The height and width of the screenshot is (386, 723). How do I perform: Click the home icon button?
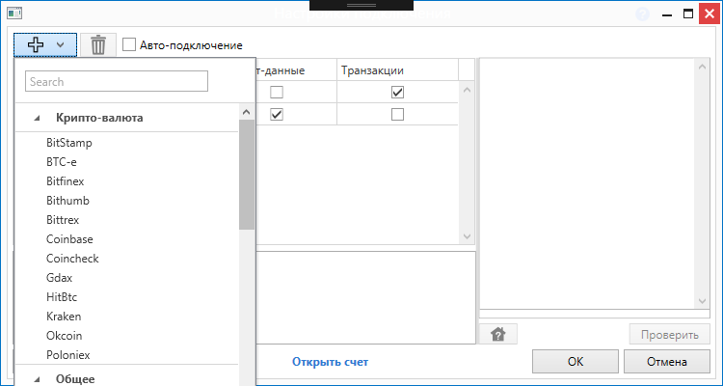coord(498,334)
